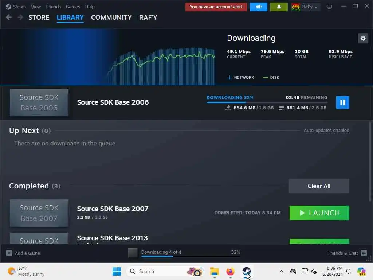The image size is (373, 280).
Task: Switch to the LIBRARY tab
Action: point(70,17)
